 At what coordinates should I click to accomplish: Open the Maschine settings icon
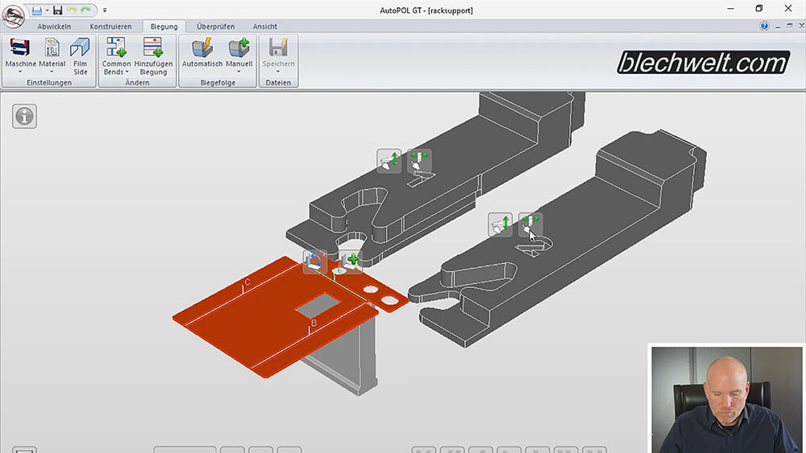click(x=20, y=48)
